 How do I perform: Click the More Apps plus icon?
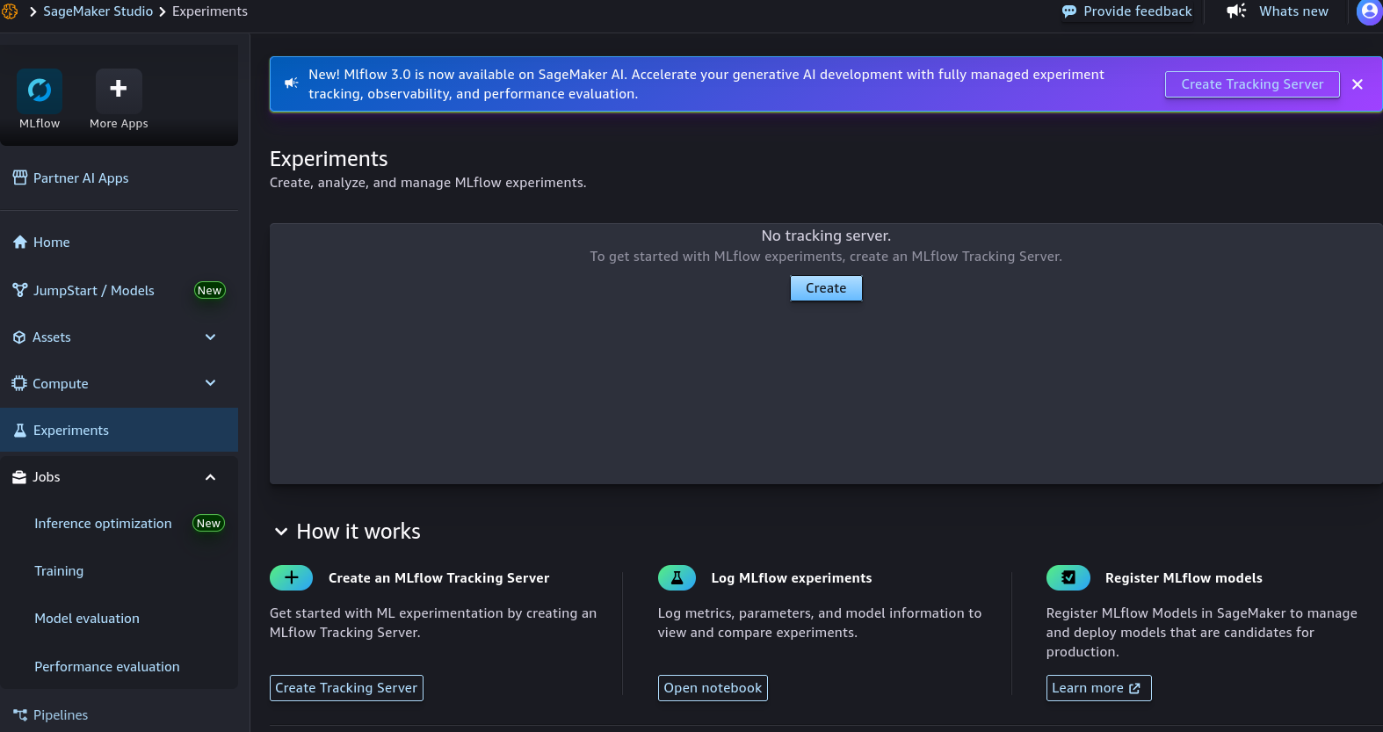pos(119,91)
